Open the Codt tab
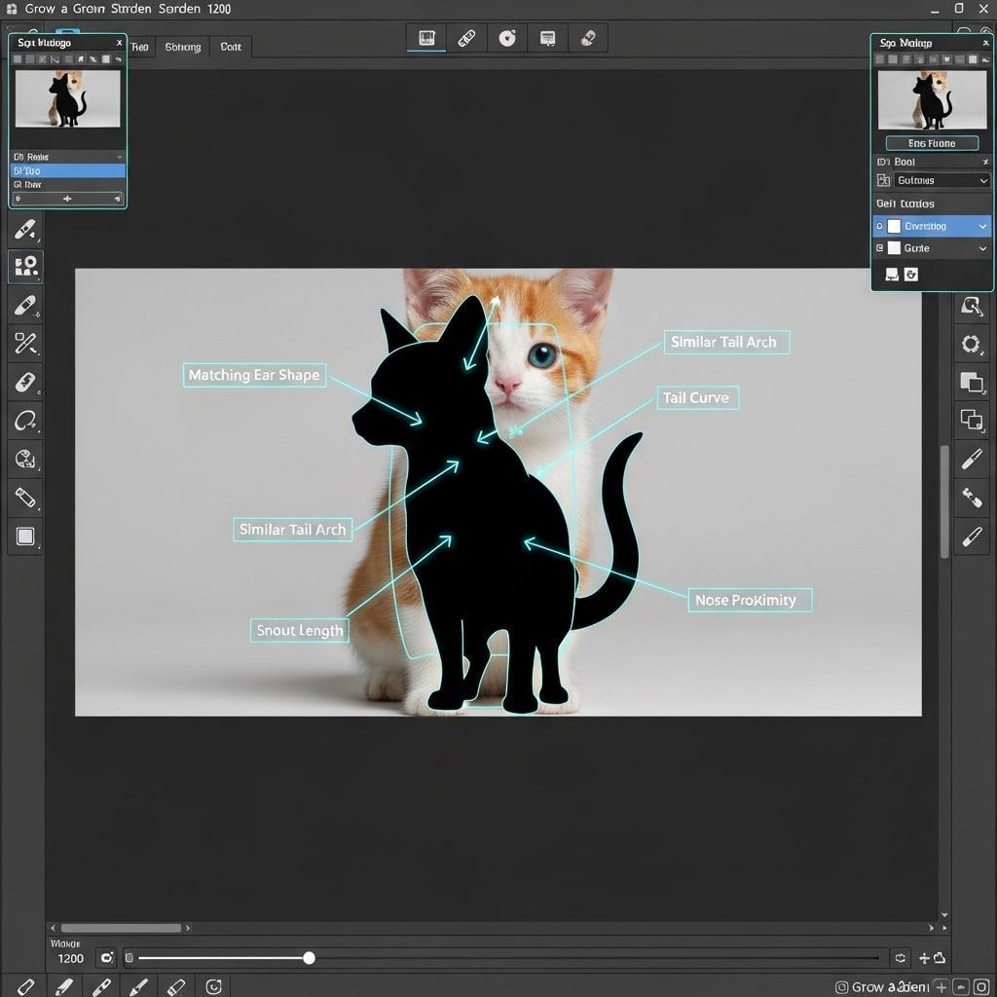997x997 pixels. 231,47
